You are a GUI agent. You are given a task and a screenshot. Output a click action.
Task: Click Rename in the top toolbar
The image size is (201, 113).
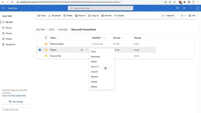[106, 16]
